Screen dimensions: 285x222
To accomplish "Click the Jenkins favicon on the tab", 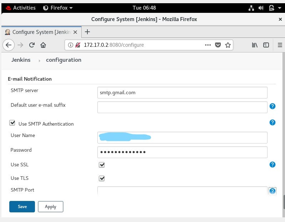I will coord(7,32).
